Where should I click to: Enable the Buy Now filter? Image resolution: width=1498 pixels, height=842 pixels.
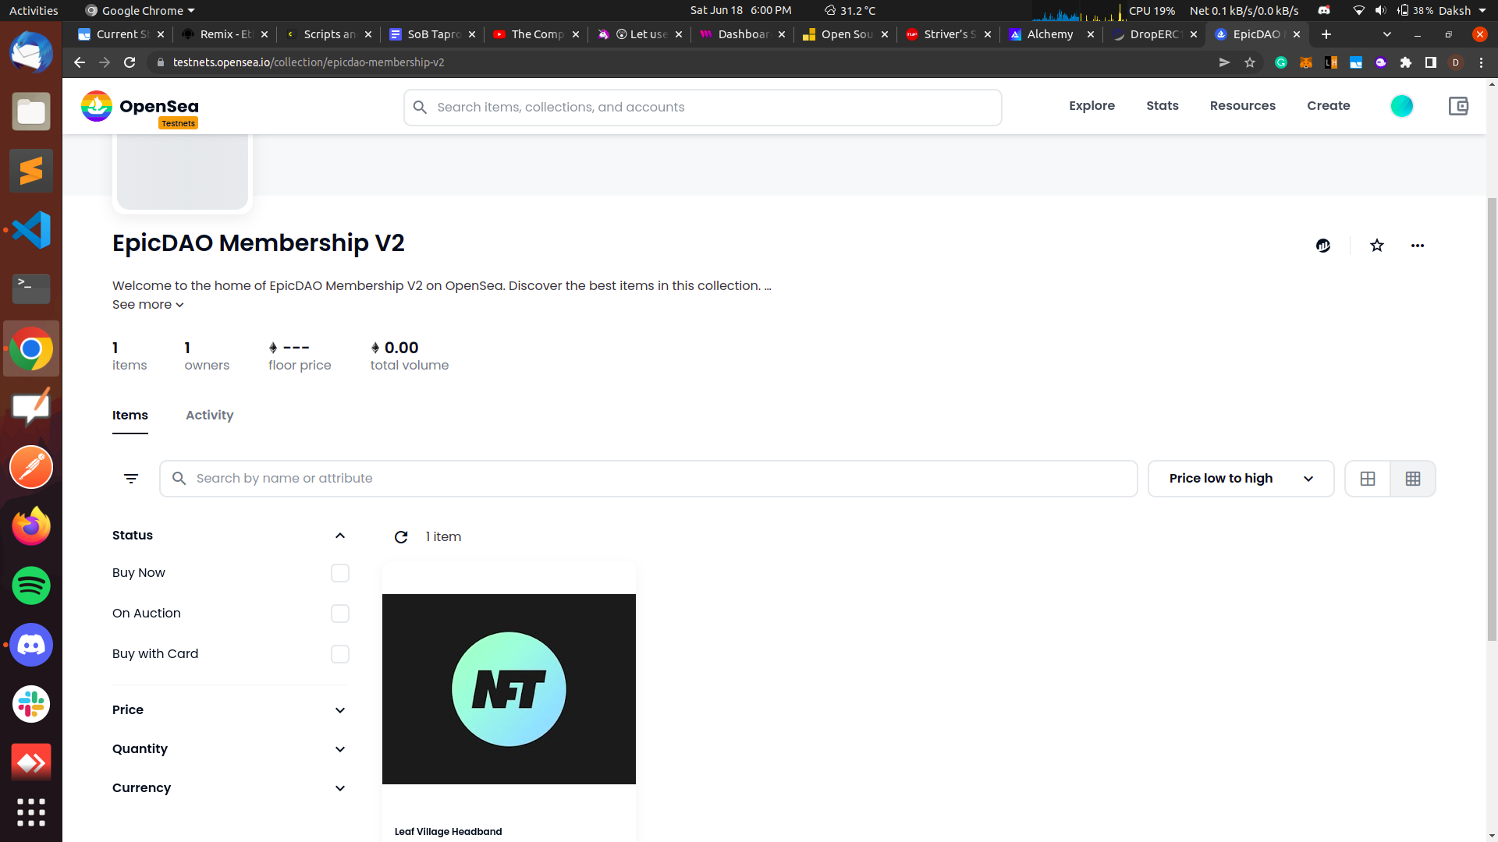(x=339, y=573)
